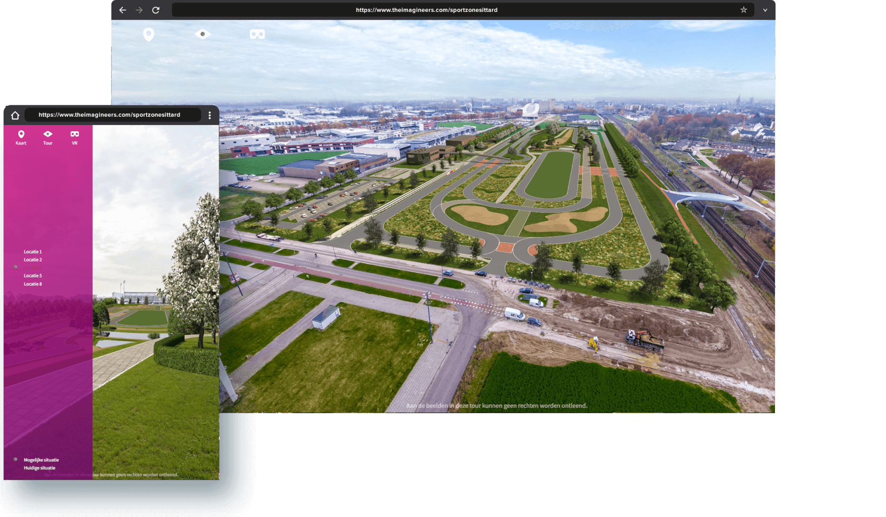Image resolution: width=886 pixels, height=517 pixels.
Task: Select the Huidige situatie option
Action: point(40,468)
